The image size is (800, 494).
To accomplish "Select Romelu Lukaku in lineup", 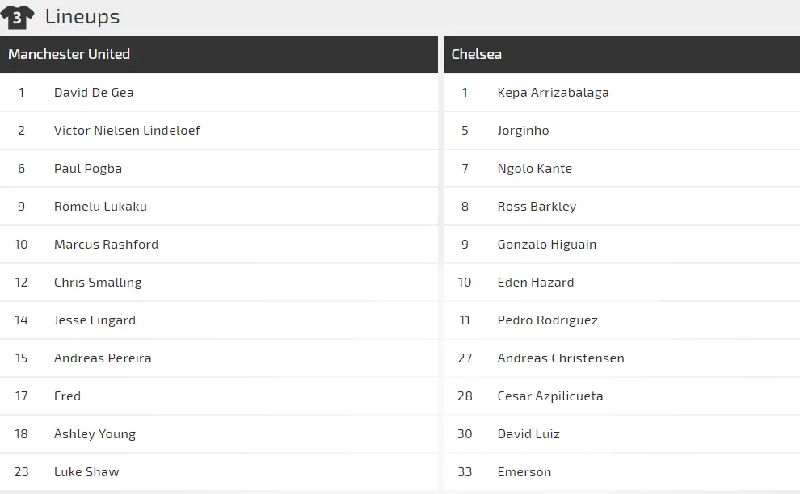I will pyautogui.click(x=100, y=206).
